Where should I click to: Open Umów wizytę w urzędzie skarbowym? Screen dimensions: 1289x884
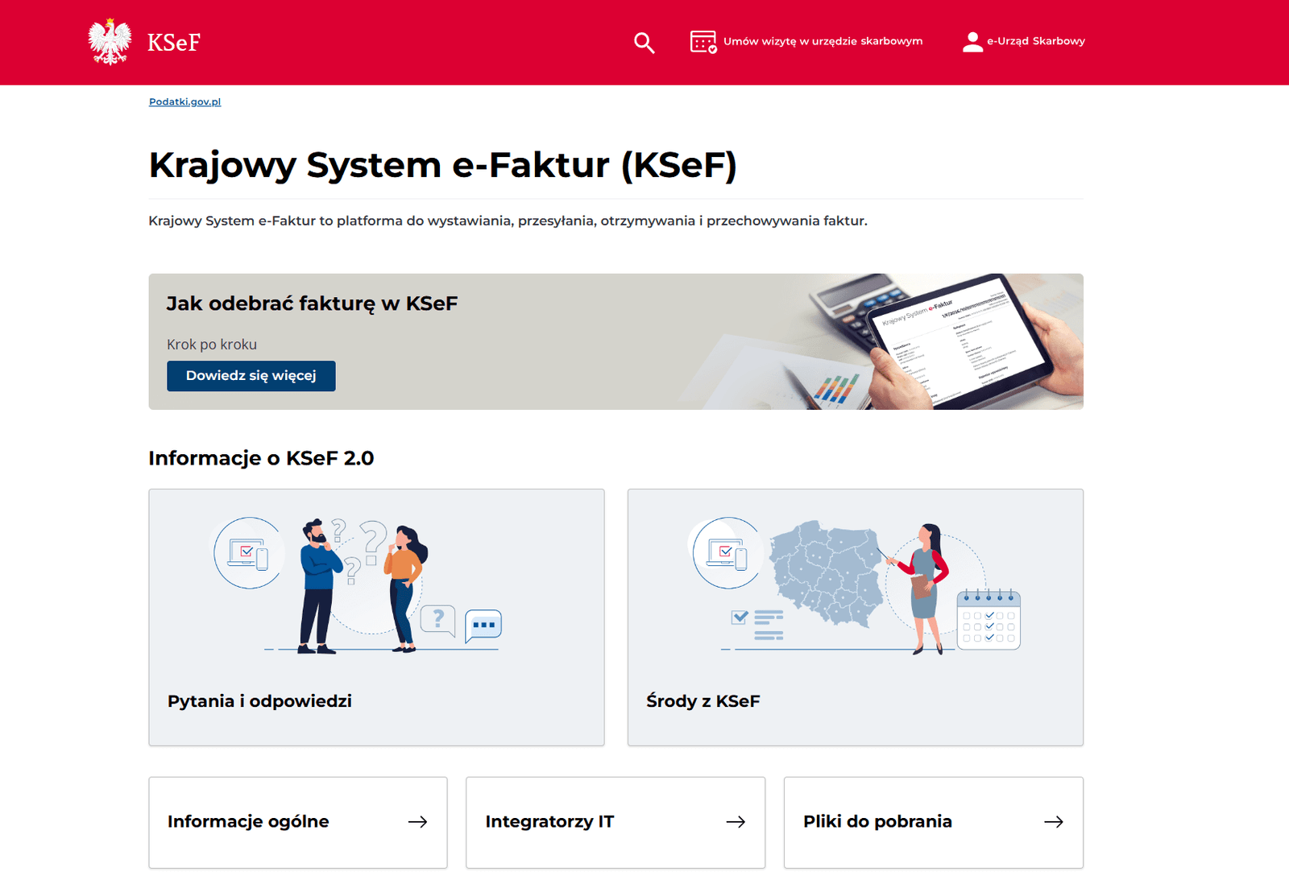(823, 41)
